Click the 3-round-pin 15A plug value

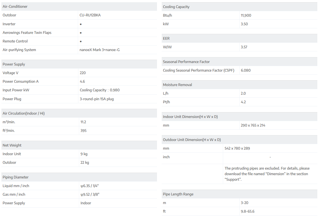click(x=97, y=99)
